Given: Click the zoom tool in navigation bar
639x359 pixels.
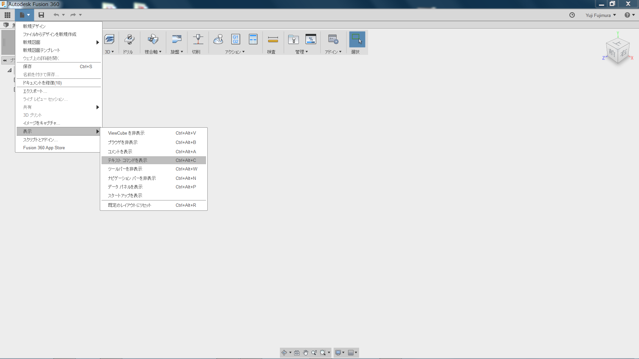Looking at the screenshot, I should click(314, 353).
